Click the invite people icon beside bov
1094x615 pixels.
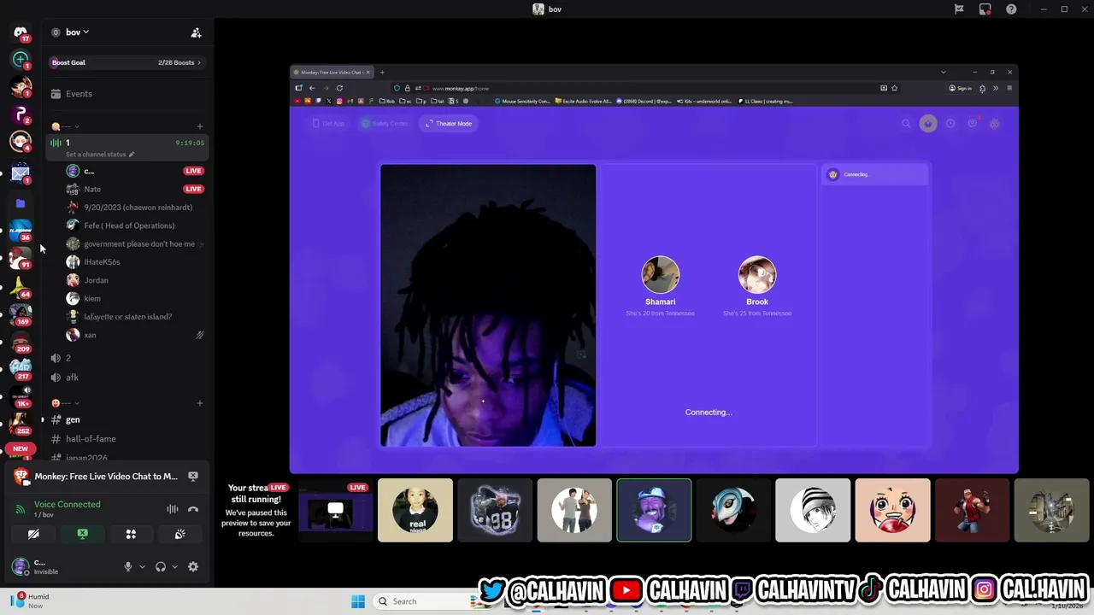click(x=196, y=32)
